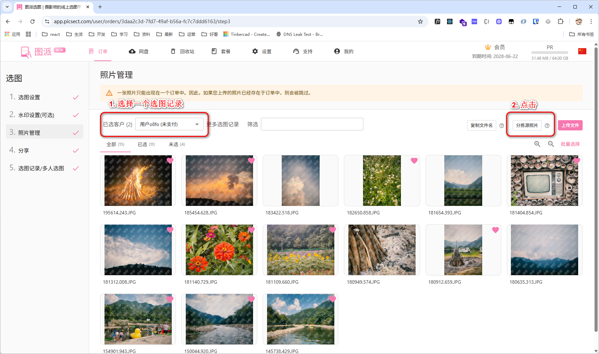The height and width of the screenshot is (354, 599).
Task: Toggle the heart on 181404.854.JPG
Action: (x=577, y=161)
